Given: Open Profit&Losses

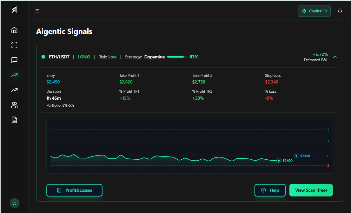Looking at the screenshot, I should pos(74,190).
